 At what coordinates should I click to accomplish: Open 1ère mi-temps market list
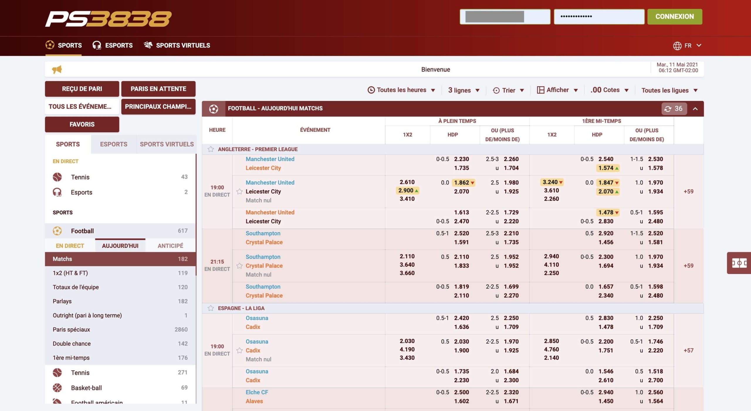point(120,358)
